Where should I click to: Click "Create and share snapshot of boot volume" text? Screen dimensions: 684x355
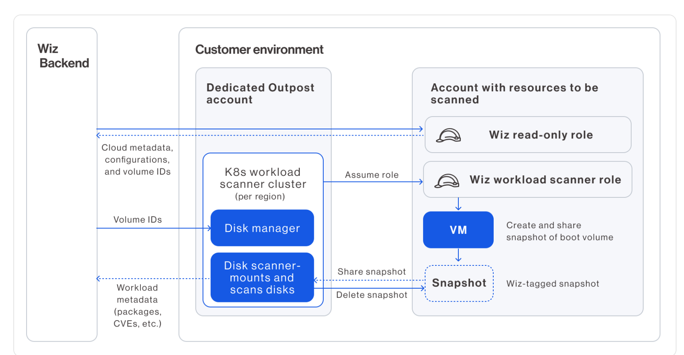click(x=560, y=231)
